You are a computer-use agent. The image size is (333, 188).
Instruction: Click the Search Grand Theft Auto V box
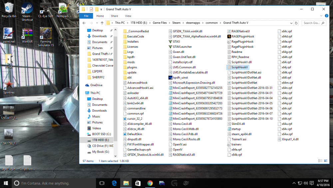click(x=314, y=23)
